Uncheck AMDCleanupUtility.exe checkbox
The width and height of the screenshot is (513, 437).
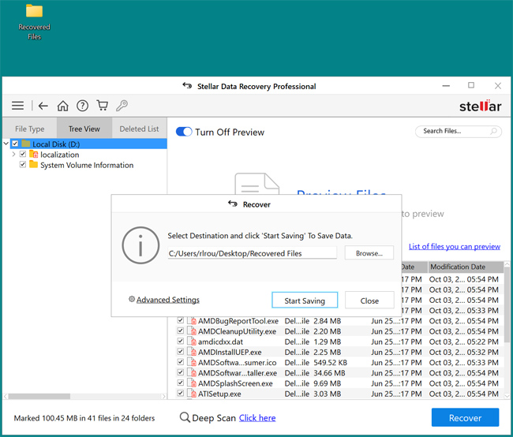(180, 331)
